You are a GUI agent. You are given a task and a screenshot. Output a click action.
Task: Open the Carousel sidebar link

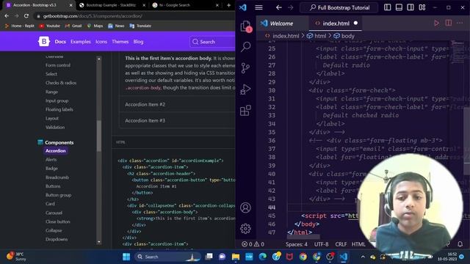54,213
